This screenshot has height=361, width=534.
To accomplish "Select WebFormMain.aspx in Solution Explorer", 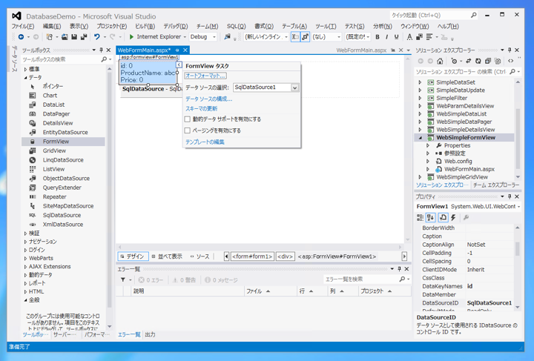I will [469, 169].
